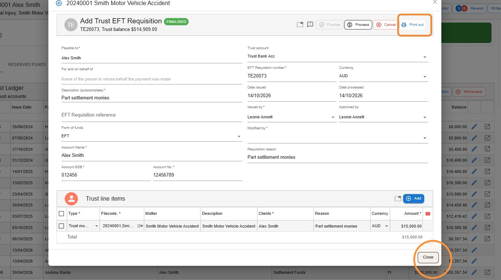This screenshot has height=280, width=501.
Task: Click the Payable to field Alex Smith
Action: [x=152, y=58]
